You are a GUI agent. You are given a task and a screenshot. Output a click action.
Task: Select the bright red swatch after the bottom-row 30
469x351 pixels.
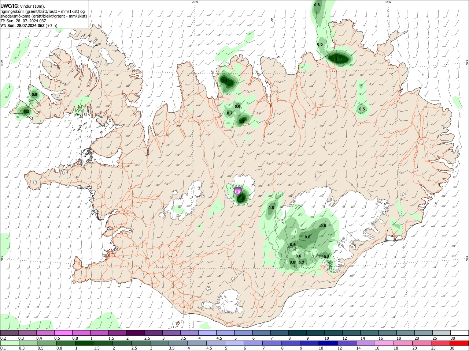click(459, 343)
